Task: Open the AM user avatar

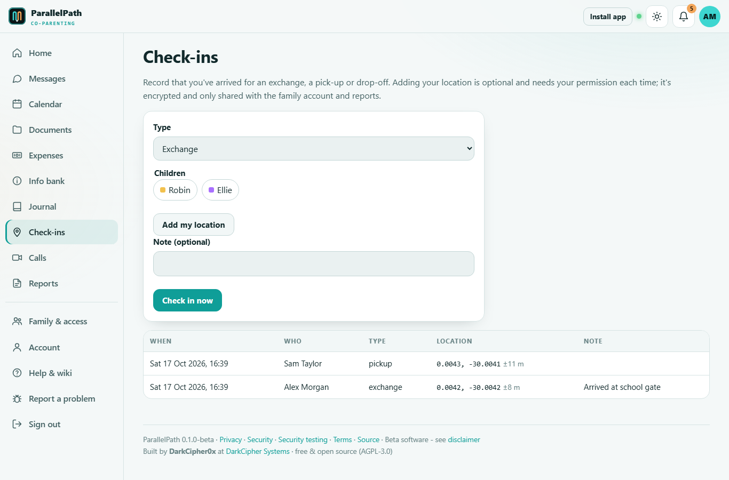Action: click(710, 17)
